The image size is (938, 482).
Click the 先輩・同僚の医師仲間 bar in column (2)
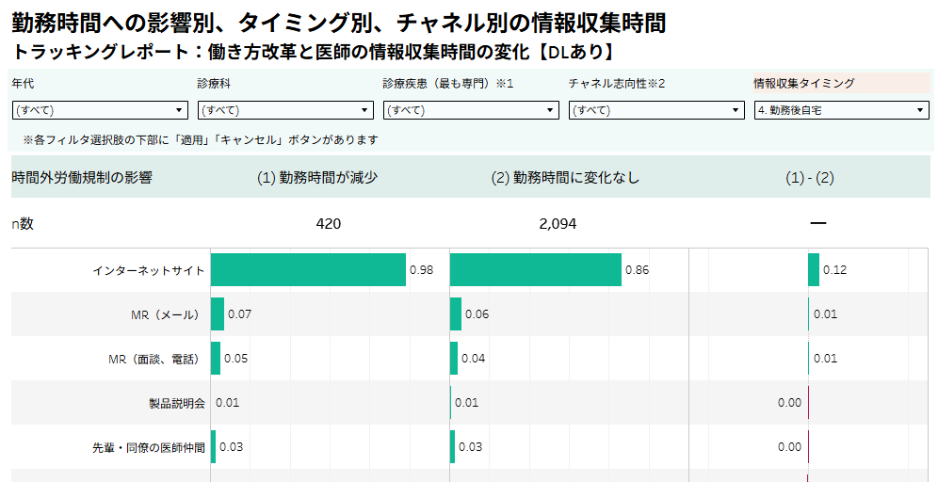[x=453, y=447]
